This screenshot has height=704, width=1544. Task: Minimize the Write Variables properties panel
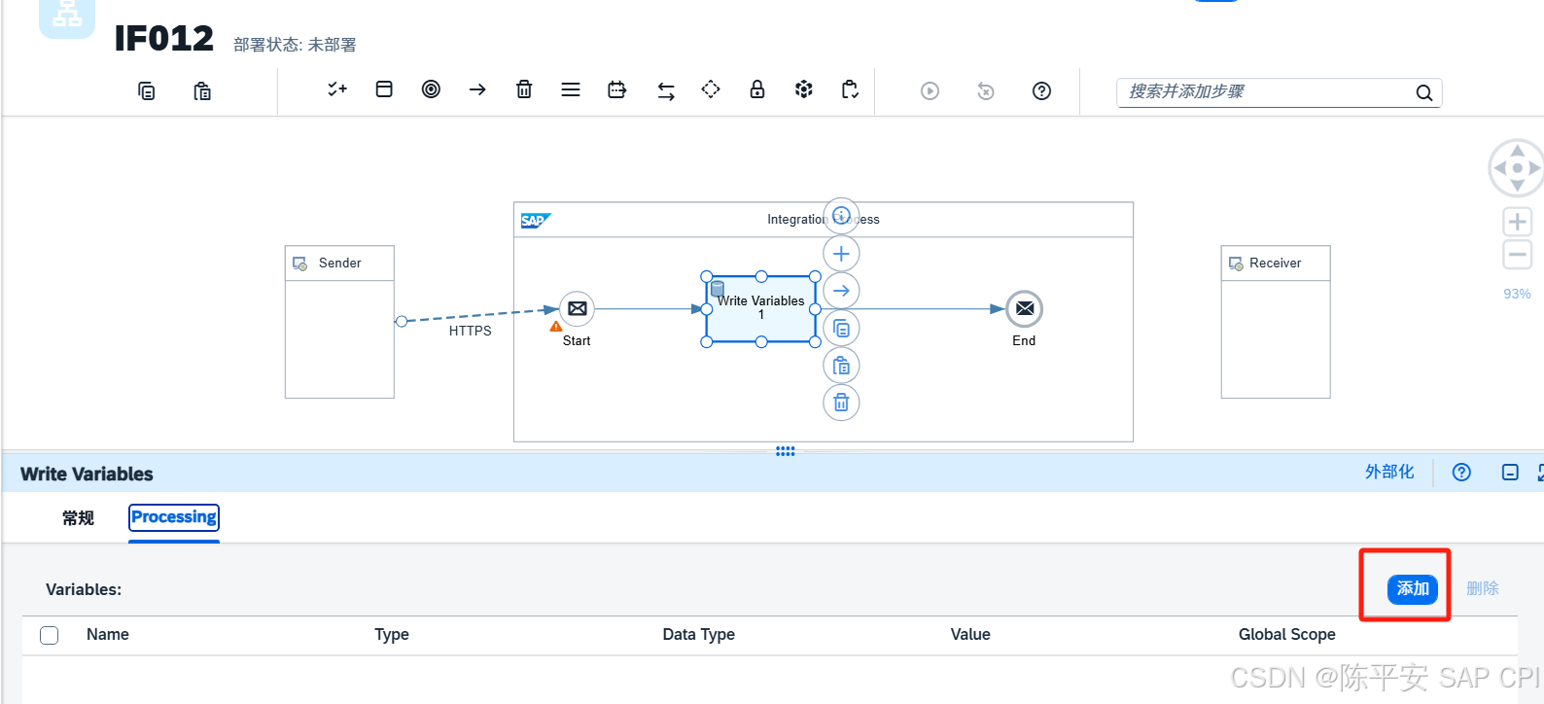[x=1510, y=473]
